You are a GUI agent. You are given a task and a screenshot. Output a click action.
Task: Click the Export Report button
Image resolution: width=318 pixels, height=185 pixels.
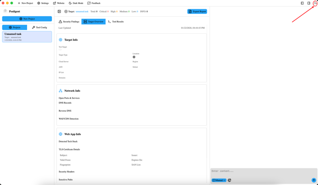pyautogui.click(x=197, y=11)
